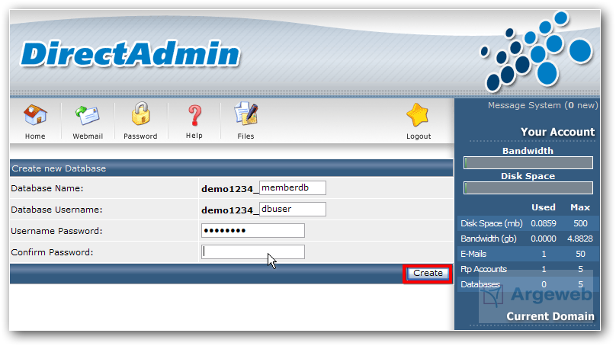Focus the Database Name field containing memberdb
The height and width of the screenshot is (346, 616).
(293, 187)
